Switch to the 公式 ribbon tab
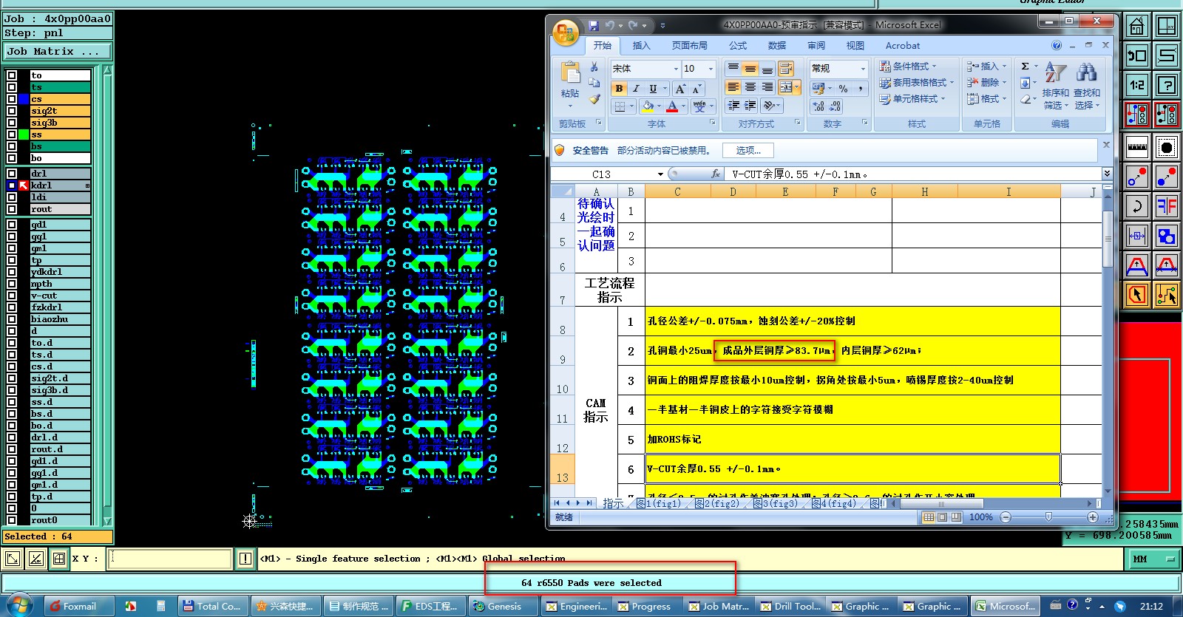Screen dimensions: 1183x617 coord(738,46)
